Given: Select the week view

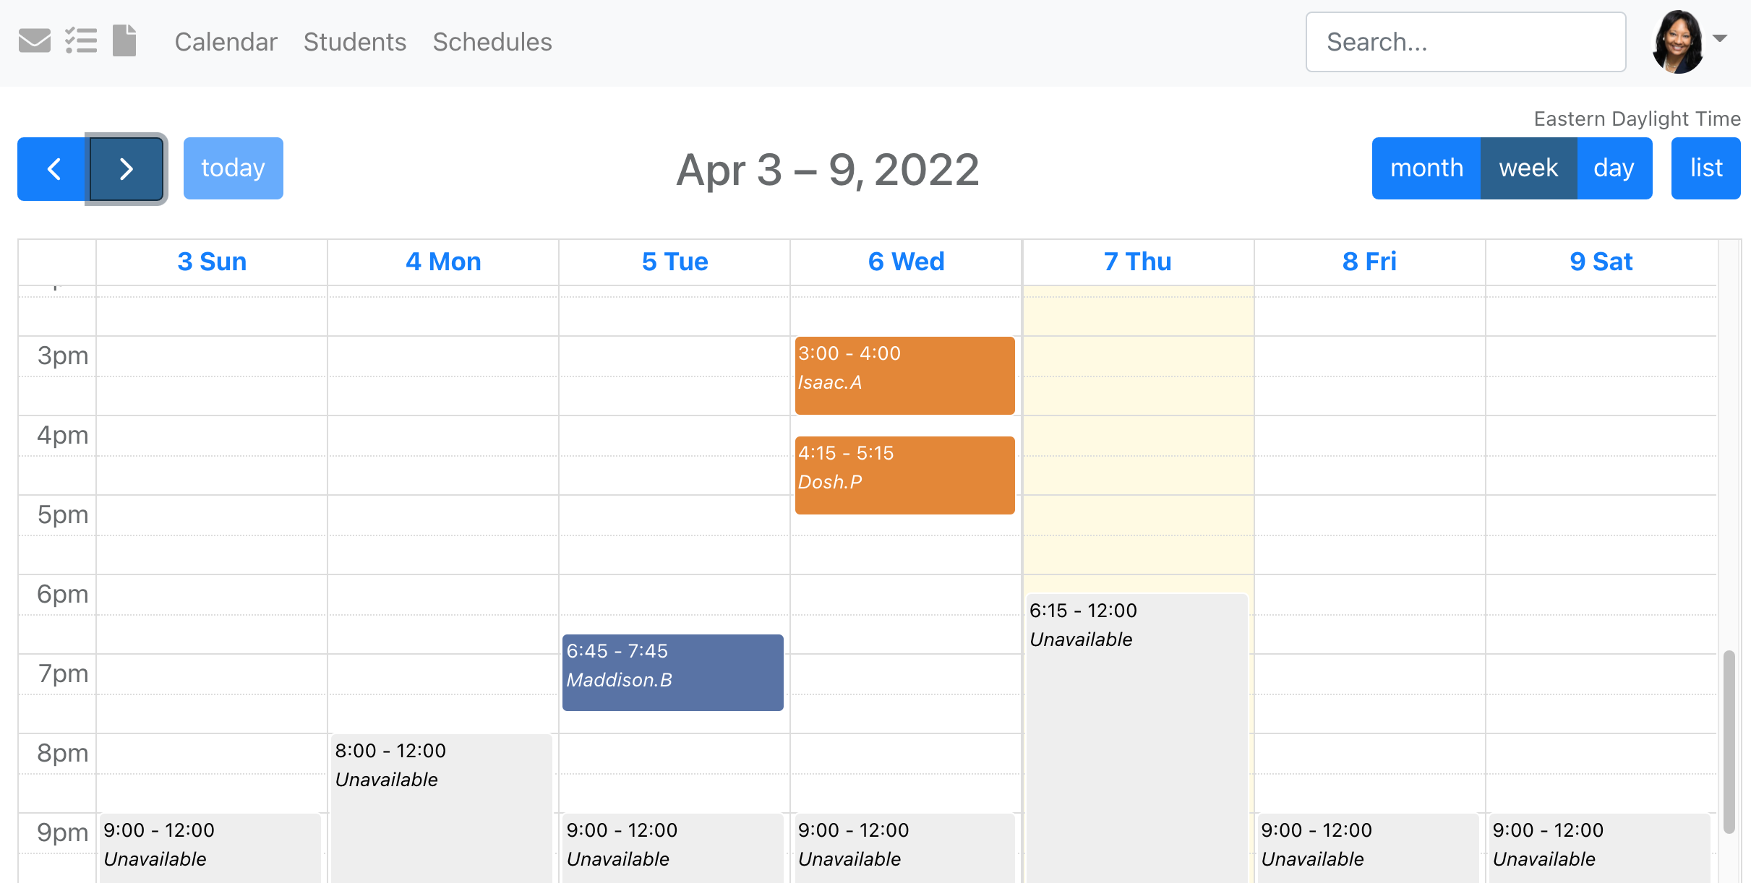Looking at the screenshot, I should [1528, 168].
